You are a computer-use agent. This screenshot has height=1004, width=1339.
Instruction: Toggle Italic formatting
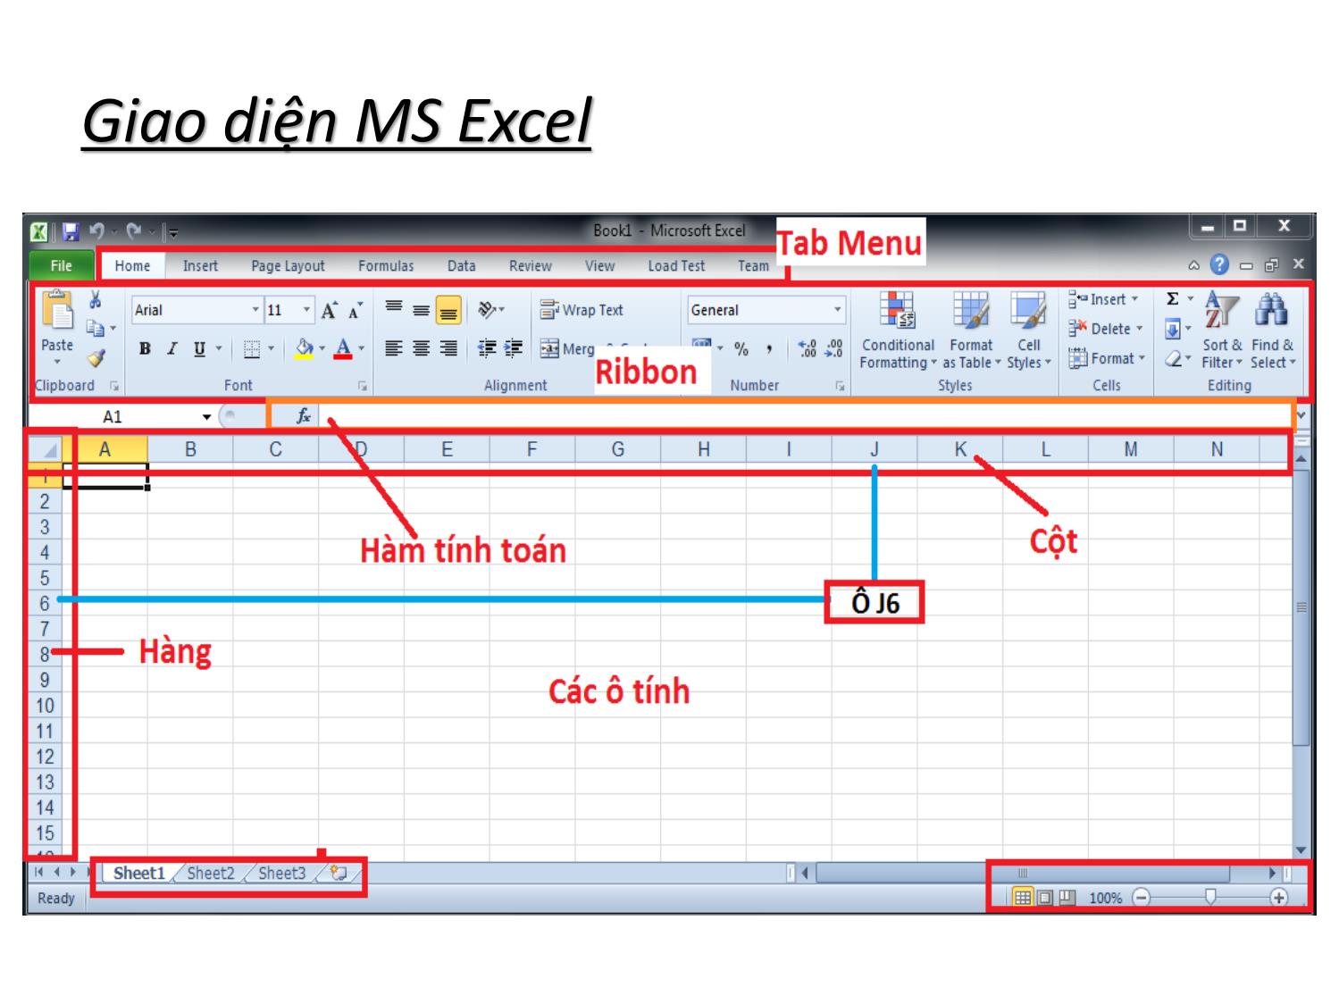click(x=172, y=348)
